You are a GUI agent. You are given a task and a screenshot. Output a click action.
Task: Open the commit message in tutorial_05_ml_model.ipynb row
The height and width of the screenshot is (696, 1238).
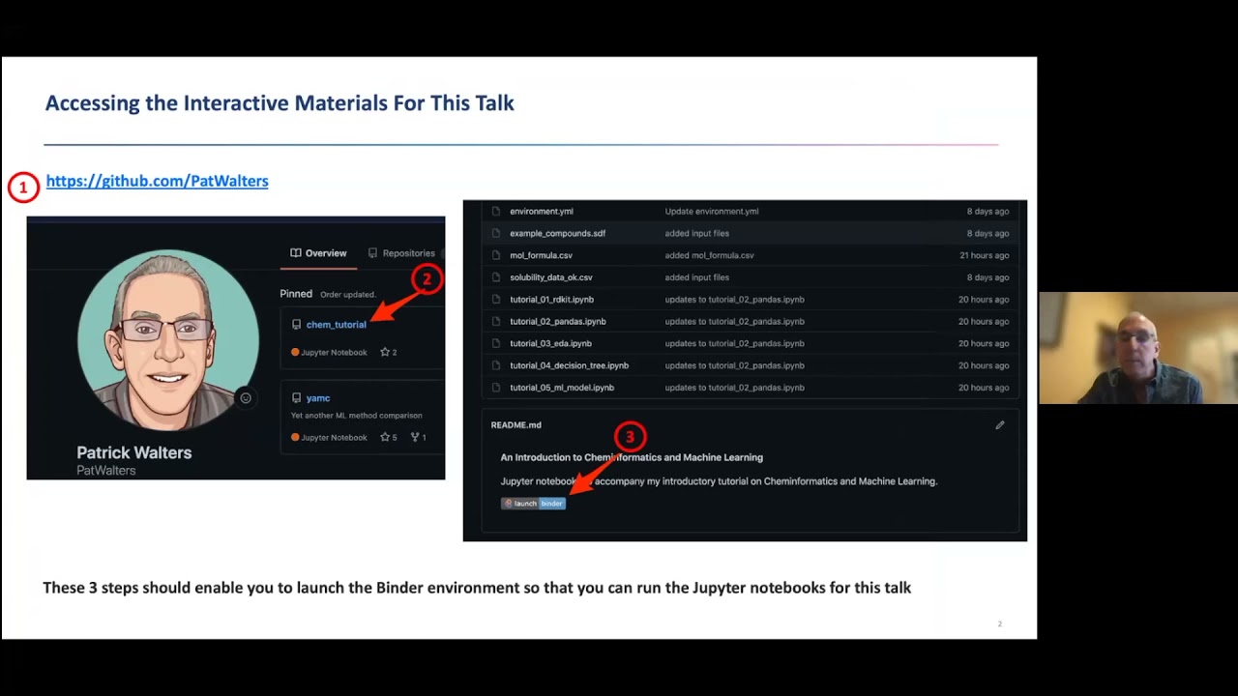[x=735, y=388]
